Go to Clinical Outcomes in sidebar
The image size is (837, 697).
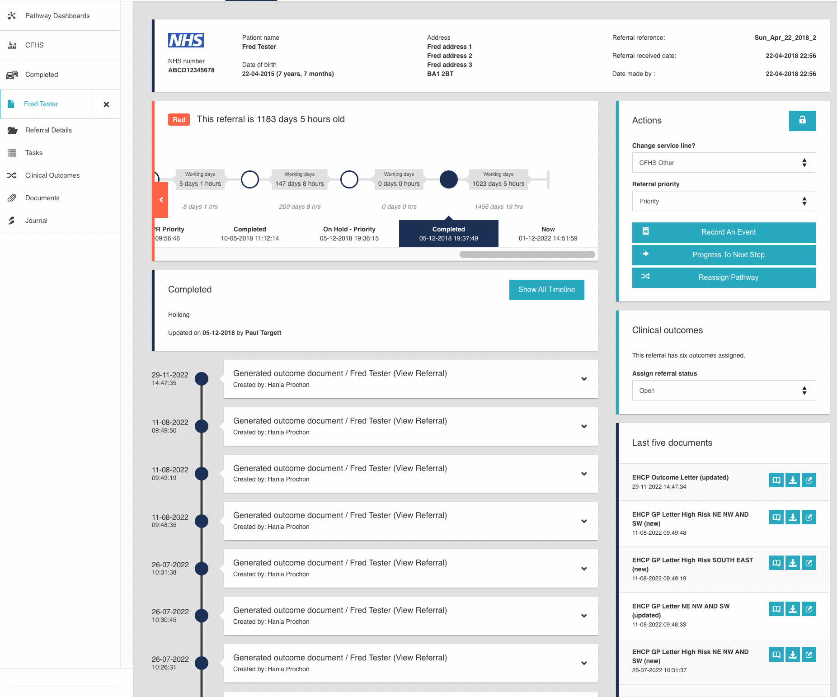tap(52, 175)
